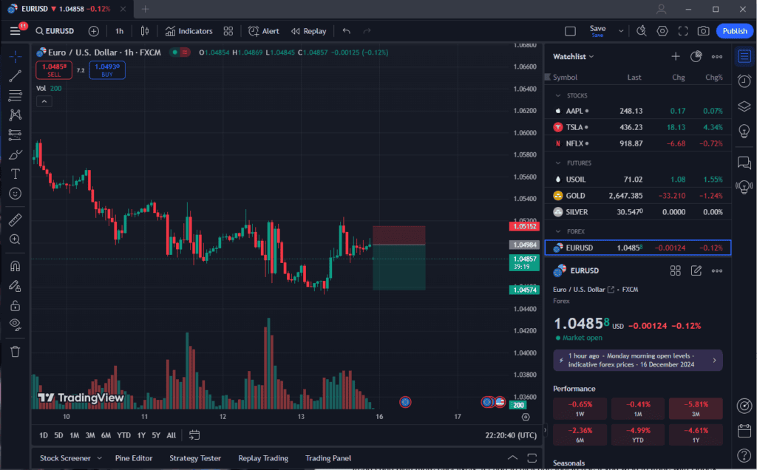Viewport: 757px width, 470px height.
Task: Open the Indicators menu
Action: click(x=189, y=31)
